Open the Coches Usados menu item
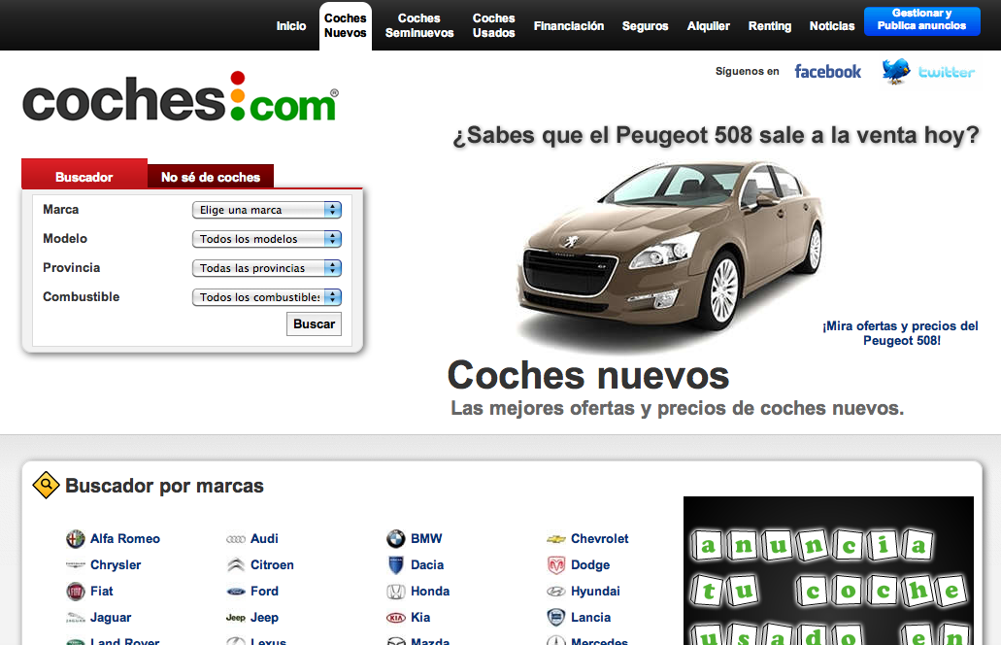 pyautogui.click(x=493, y=25)
